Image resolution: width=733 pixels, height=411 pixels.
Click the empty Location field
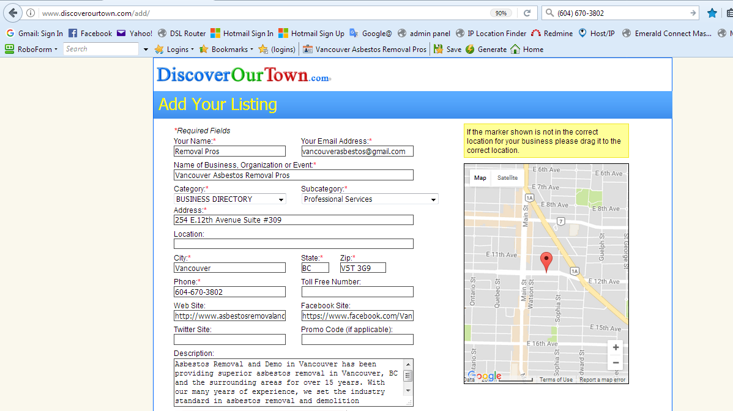294,244
